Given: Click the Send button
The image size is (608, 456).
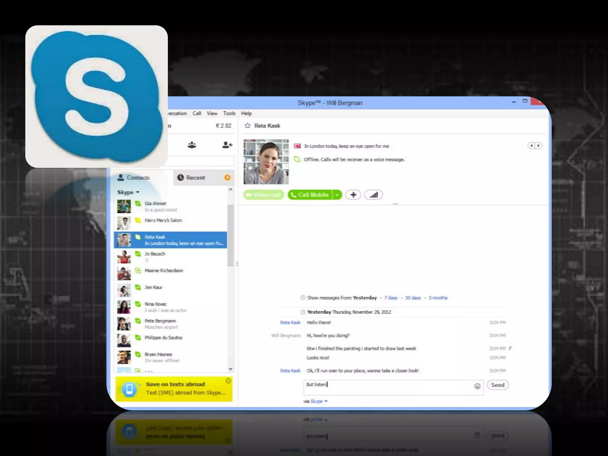Looking at the screenshot, I should [498, 385].
